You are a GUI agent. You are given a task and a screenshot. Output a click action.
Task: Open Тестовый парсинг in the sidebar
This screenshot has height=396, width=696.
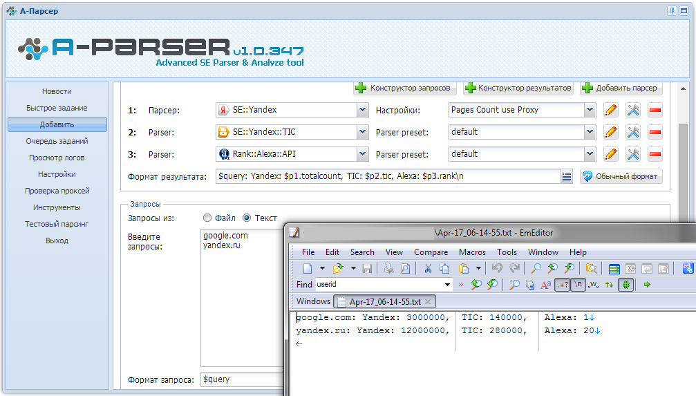(57, 224)
